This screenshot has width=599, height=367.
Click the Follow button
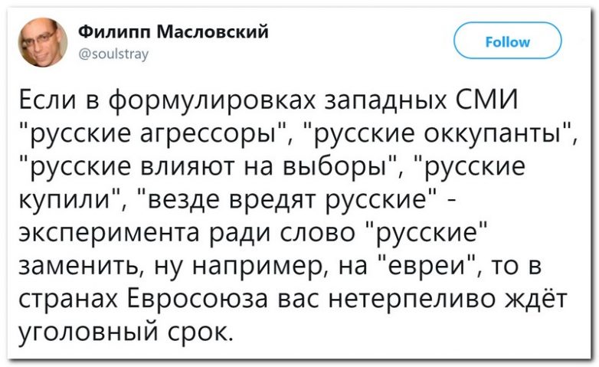507,41
